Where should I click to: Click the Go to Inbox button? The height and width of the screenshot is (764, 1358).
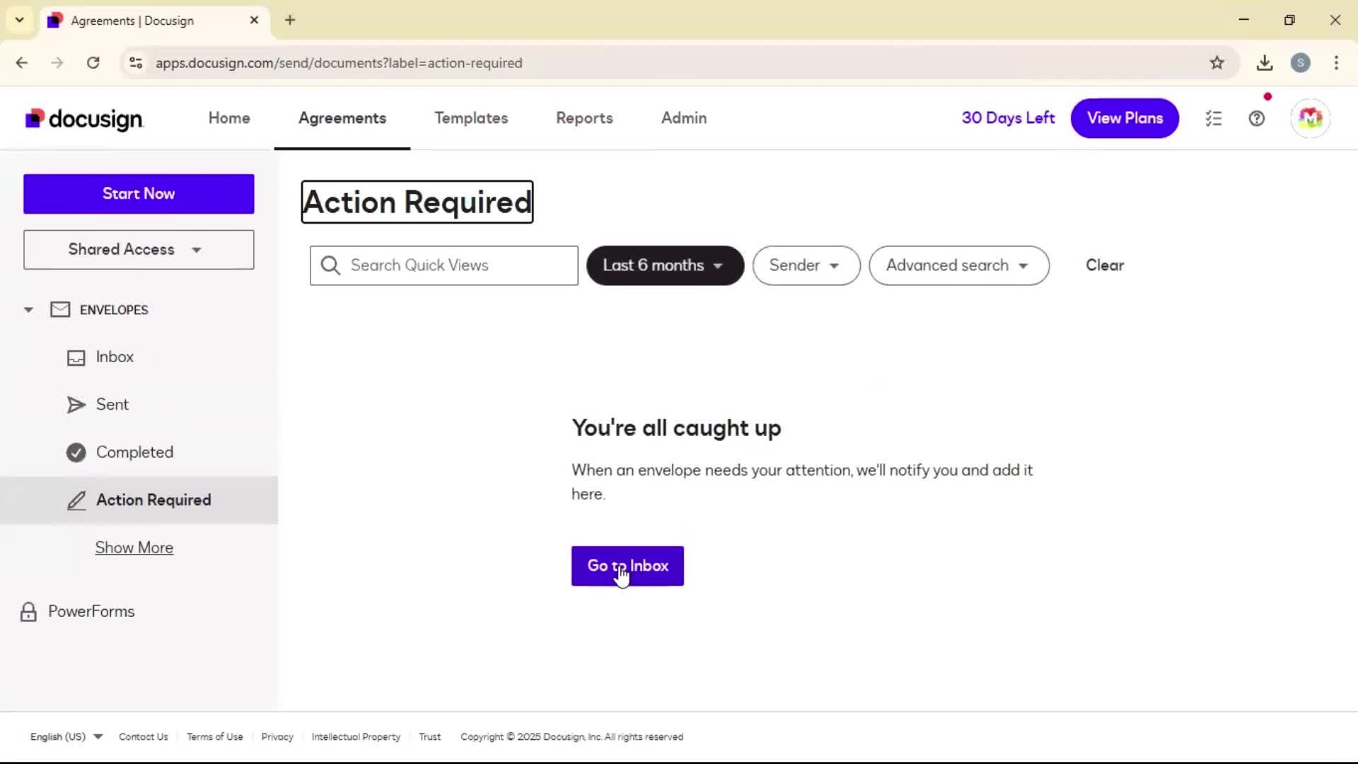click(x=627, y=566)
